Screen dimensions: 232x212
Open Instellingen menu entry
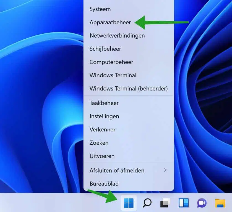tap(129, 116)
